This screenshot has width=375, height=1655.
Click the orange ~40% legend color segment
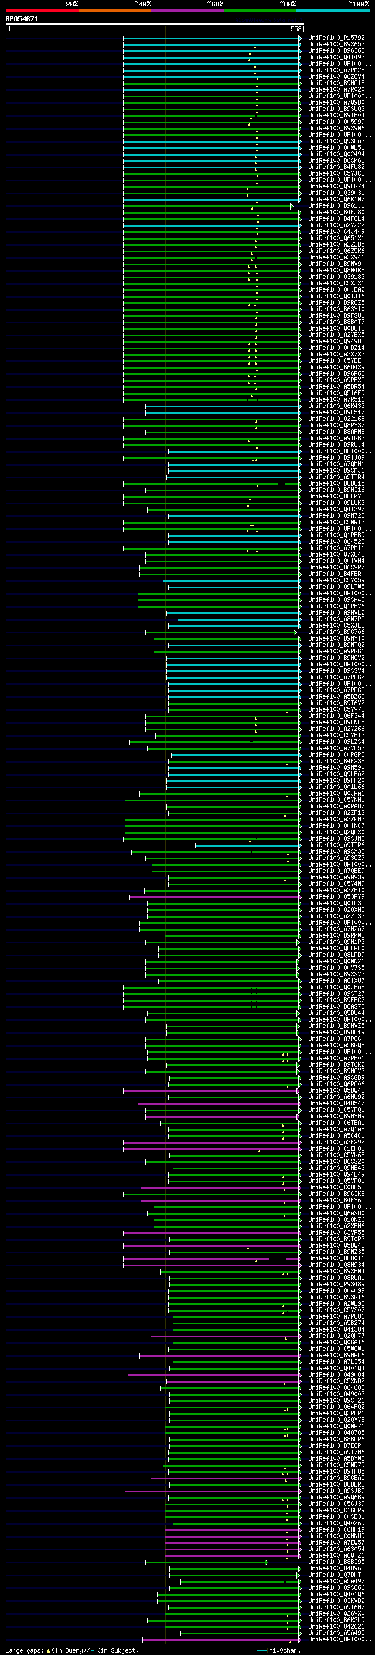(115, 11)
